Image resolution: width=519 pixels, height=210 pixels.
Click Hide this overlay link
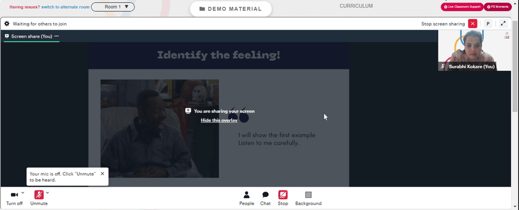[219, 121]
